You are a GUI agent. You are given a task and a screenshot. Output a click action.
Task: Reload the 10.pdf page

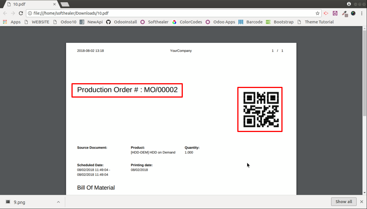click(x=21, y=13)
